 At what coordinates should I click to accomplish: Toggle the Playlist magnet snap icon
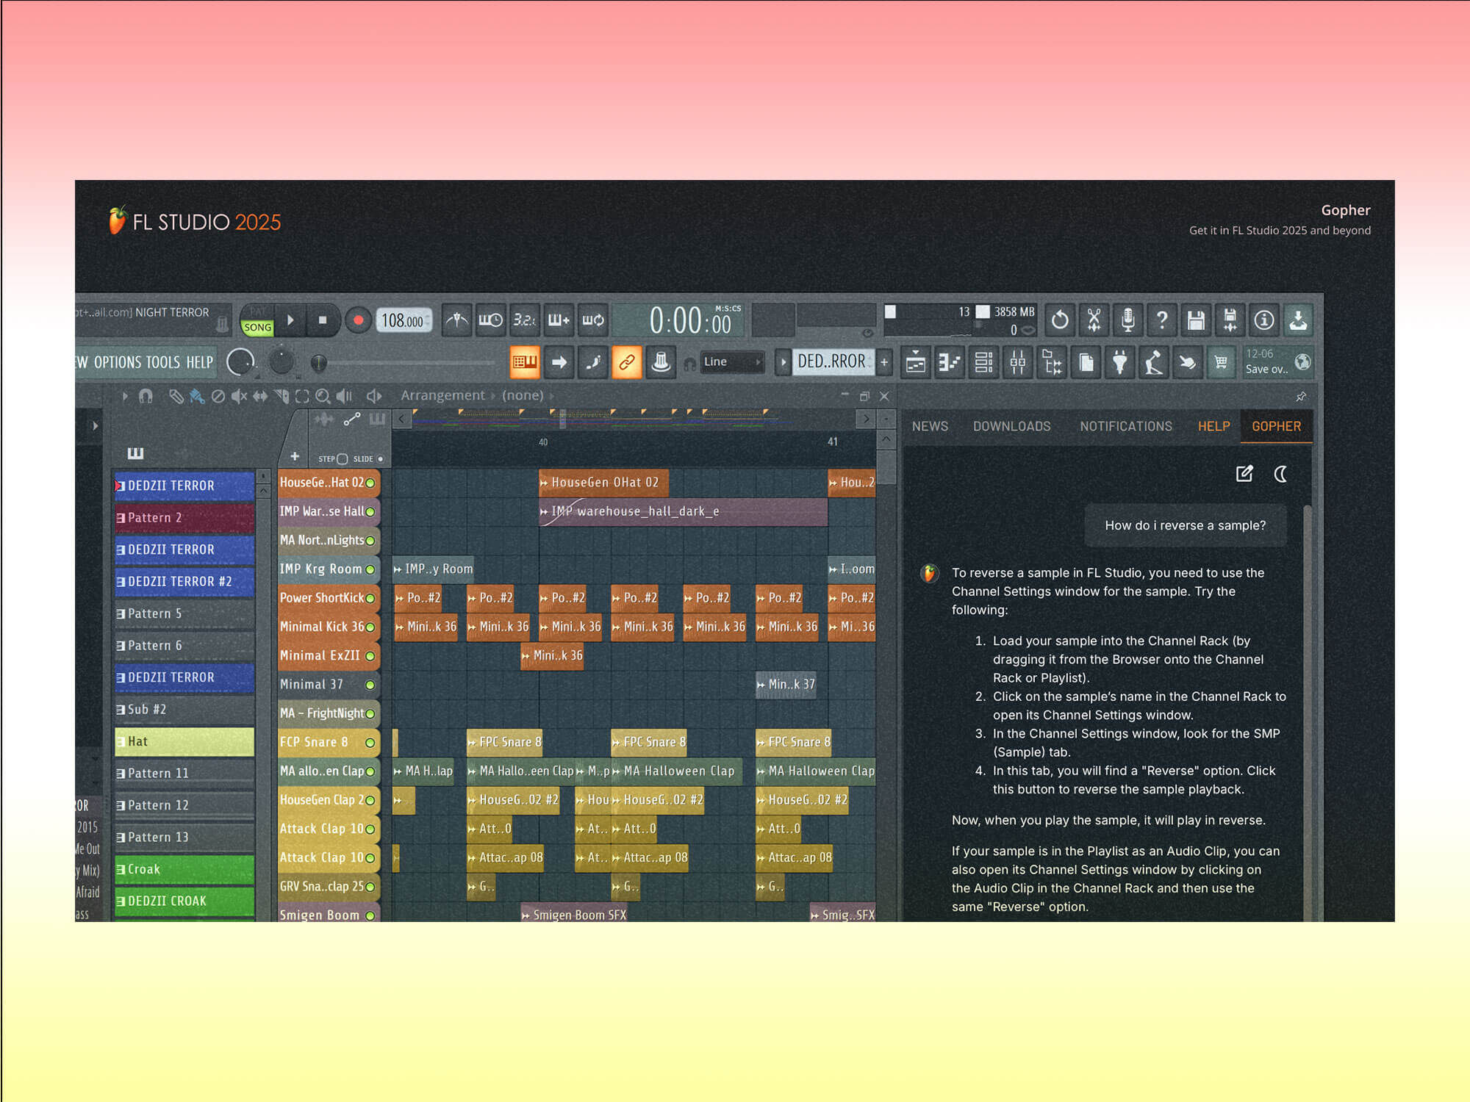[146, 396]
